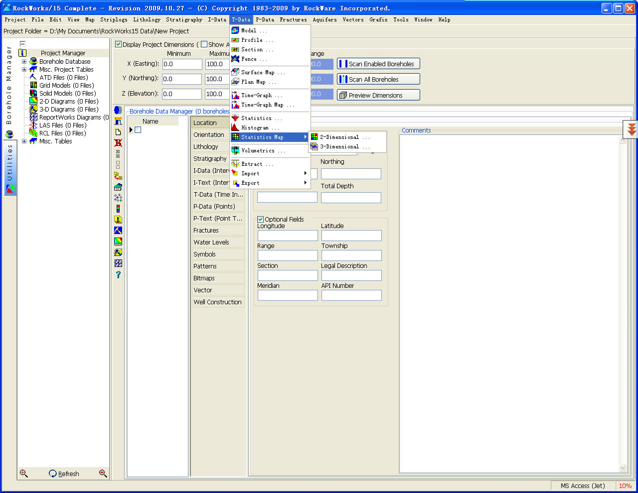Screen dimensions: 638x493
Task: Click the printer-like icon in vertical toolbar
Action: click(118, 187)
